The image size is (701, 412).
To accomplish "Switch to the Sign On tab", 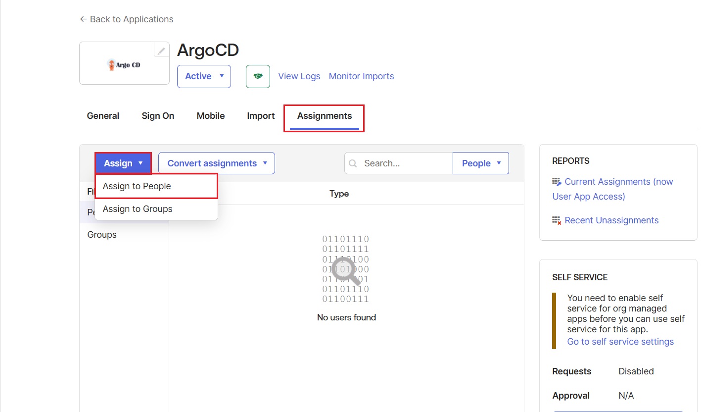I will tap(158, 115).
